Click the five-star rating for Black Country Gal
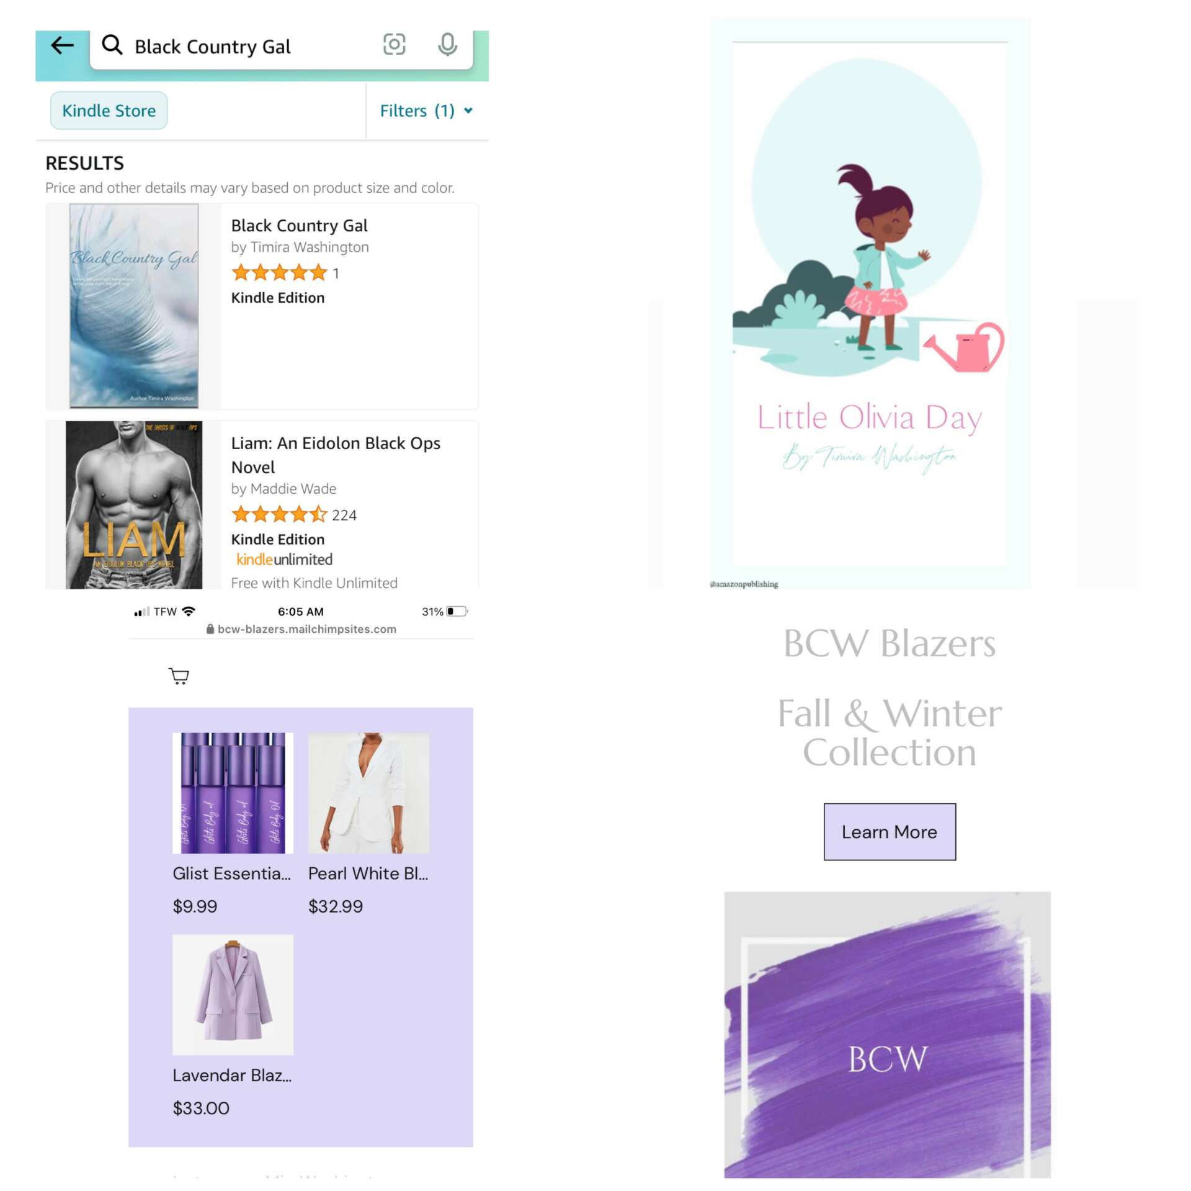The image size is (1191, 1191). (x=279, y=272)
